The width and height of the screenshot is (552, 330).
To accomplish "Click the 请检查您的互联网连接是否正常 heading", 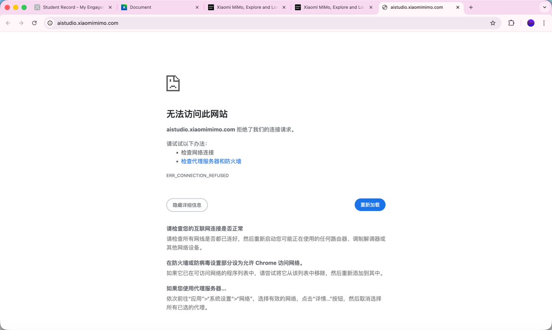I will click(205, 228).
